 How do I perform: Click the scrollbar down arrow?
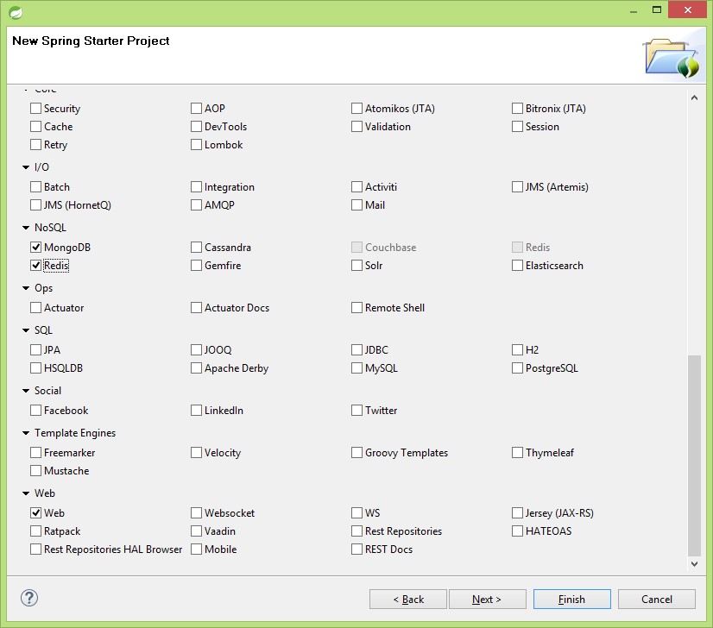tap(694, 564)
